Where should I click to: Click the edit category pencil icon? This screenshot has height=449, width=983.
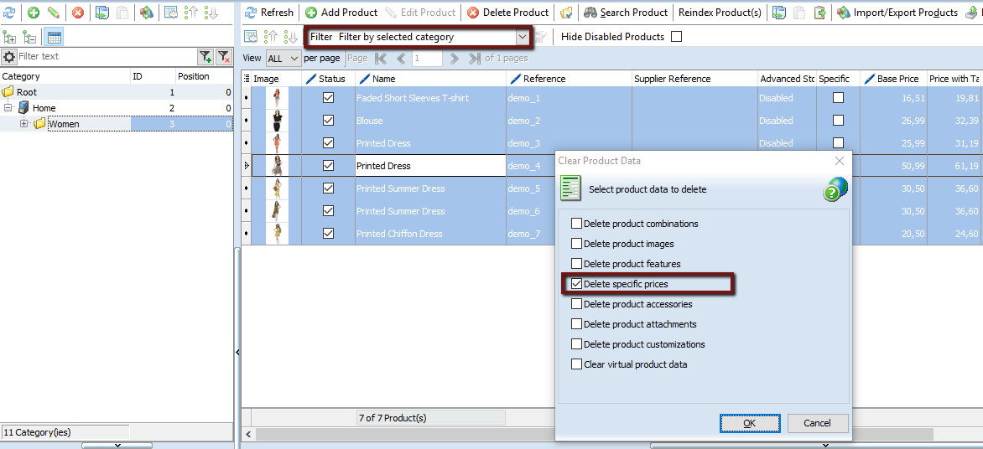point(54,12)
